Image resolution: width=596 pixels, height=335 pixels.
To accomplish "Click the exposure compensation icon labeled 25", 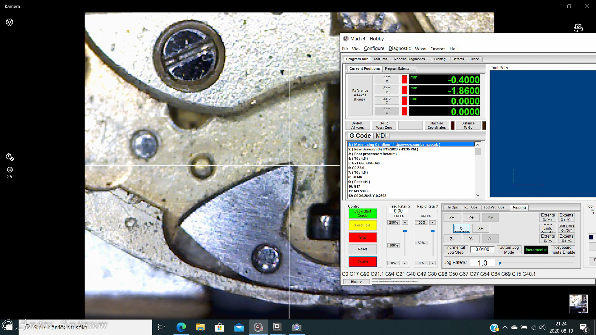I will [x=10, y=170].
